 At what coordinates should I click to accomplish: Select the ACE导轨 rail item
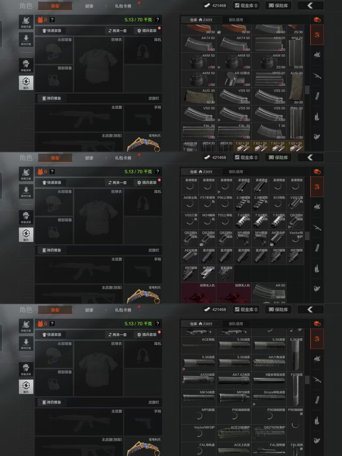click(x=198, y=345)
